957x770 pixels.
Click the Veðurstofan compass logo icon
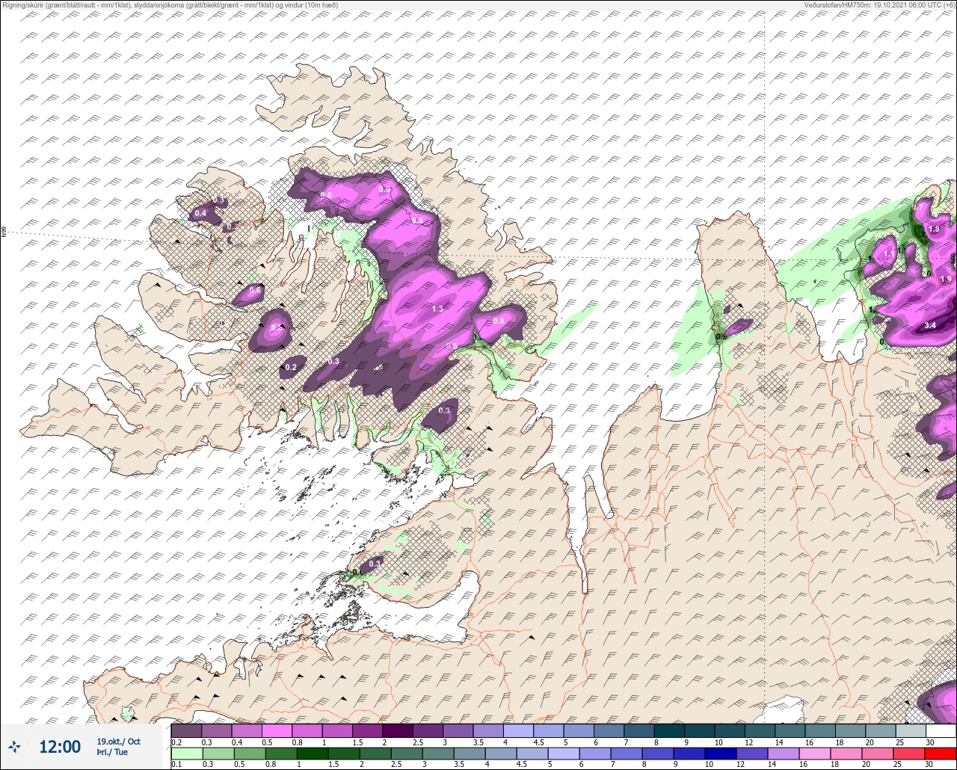click(x=15, y=746)
